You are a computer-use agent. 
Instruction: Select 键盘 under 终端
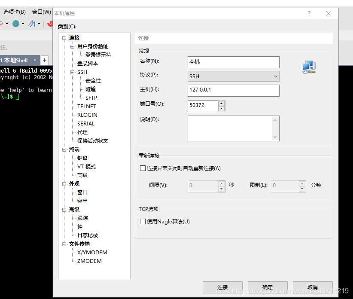82,158
